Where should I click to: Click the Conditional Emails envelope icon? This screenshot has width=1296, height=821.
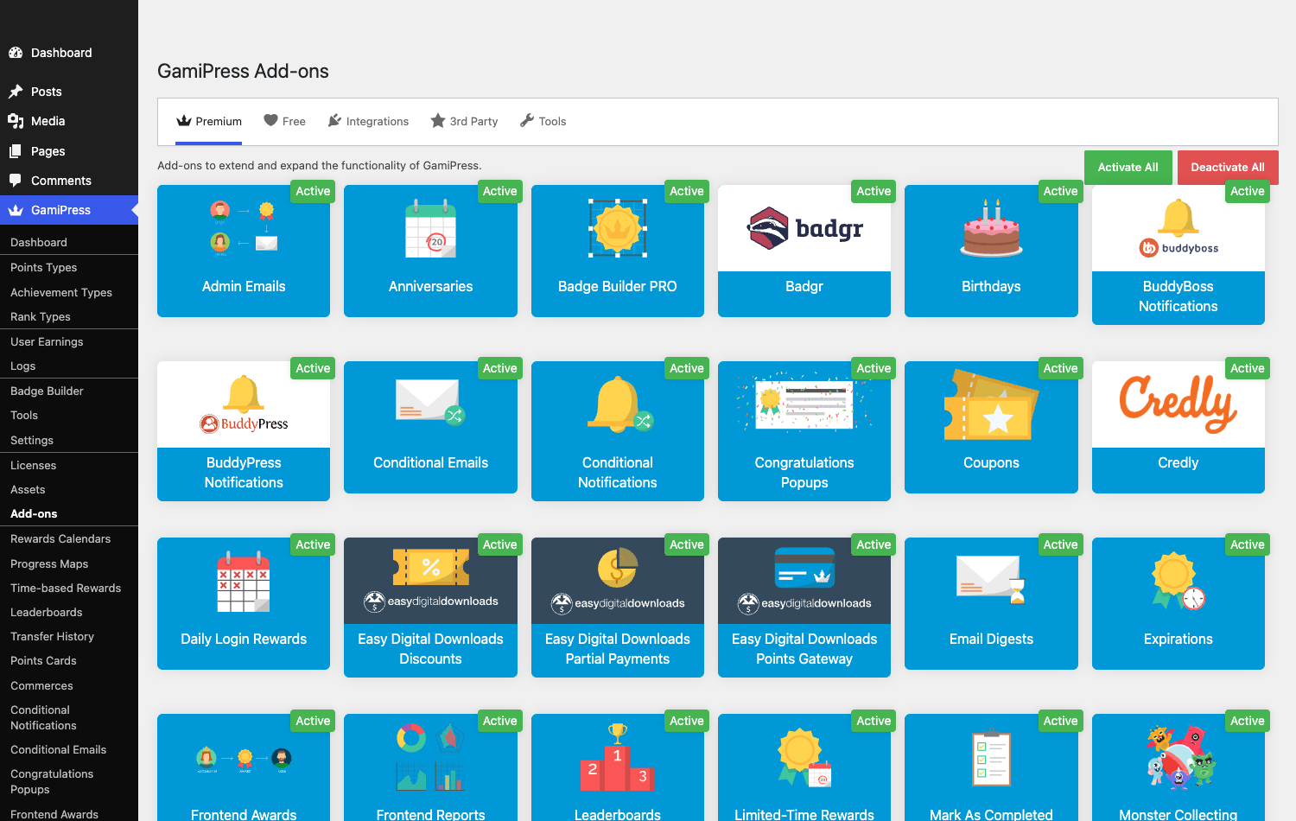(430, 403)
